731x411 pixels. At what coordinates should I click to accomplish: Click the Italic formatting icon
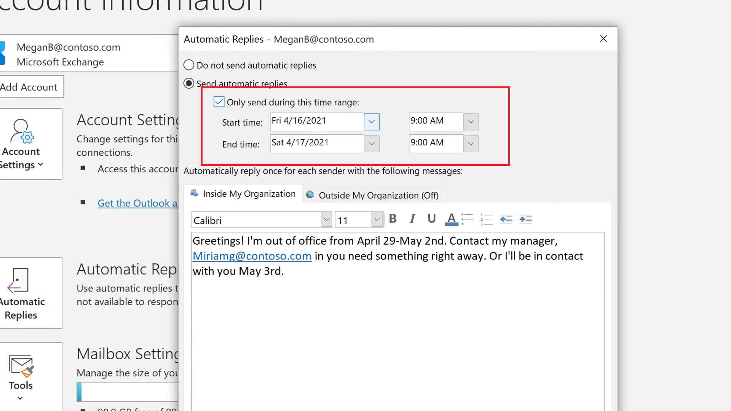[x=412, y=219]
